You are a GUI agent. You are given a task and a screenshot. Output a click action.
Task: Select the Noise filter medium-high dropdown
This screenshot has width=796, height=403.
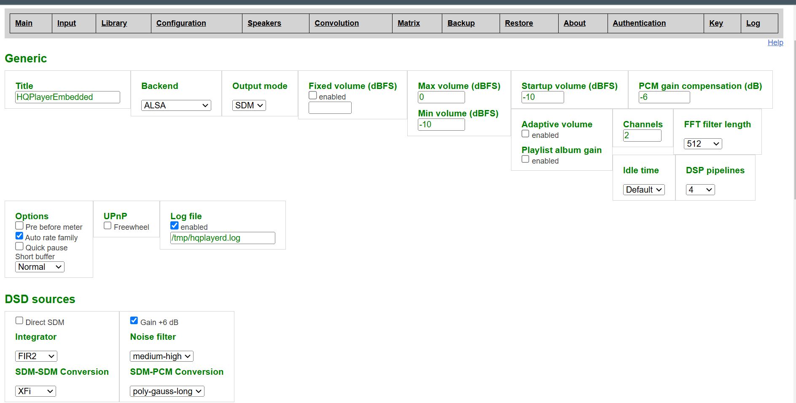[x=161, y=356]
